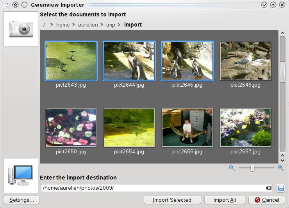Viewport: 289px width, 208px height.
Task: Expand chevron after tmp breadcrumb
Action: (x=119, y=25)
